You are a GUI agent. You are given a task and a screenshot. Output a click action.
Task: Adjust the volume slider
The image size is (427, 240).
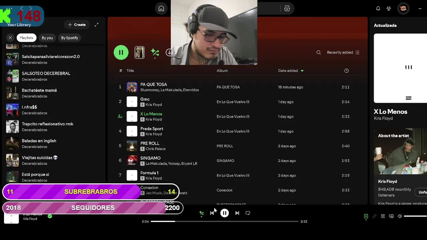(415, 216)
